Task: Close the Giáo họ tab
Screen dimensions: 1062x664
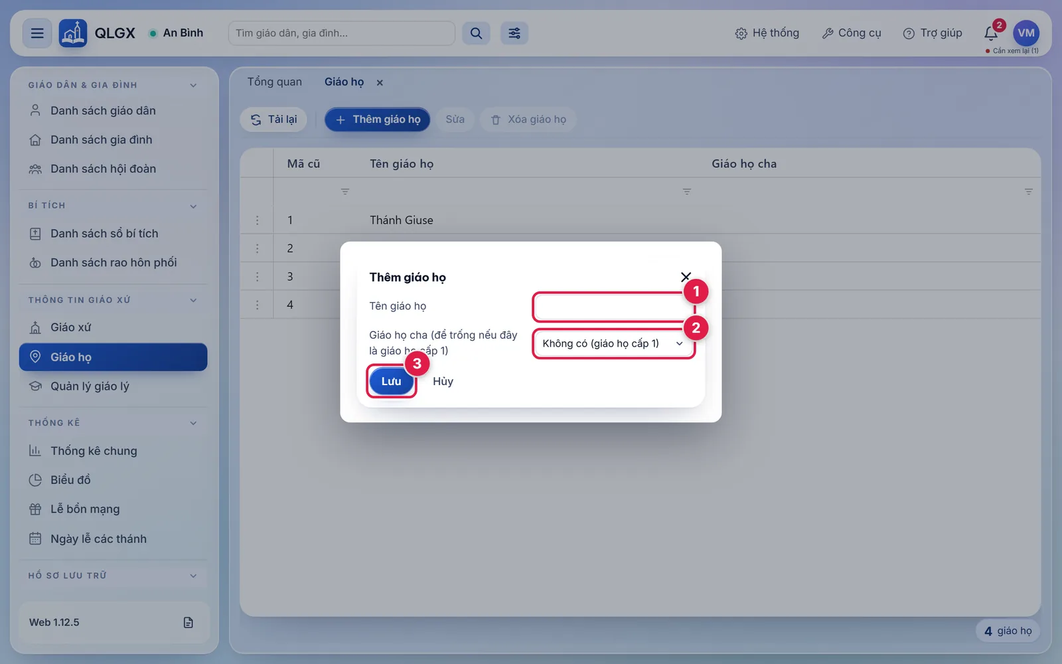Action: (380, 82)
